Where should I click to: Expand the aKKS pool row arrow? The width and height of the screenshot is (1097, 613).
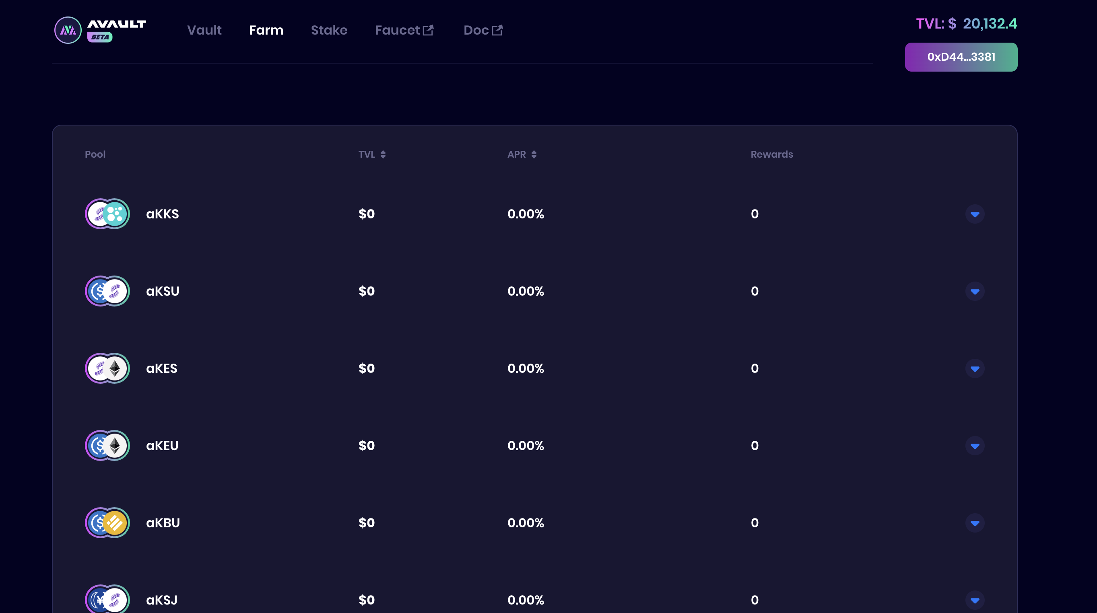974,214
